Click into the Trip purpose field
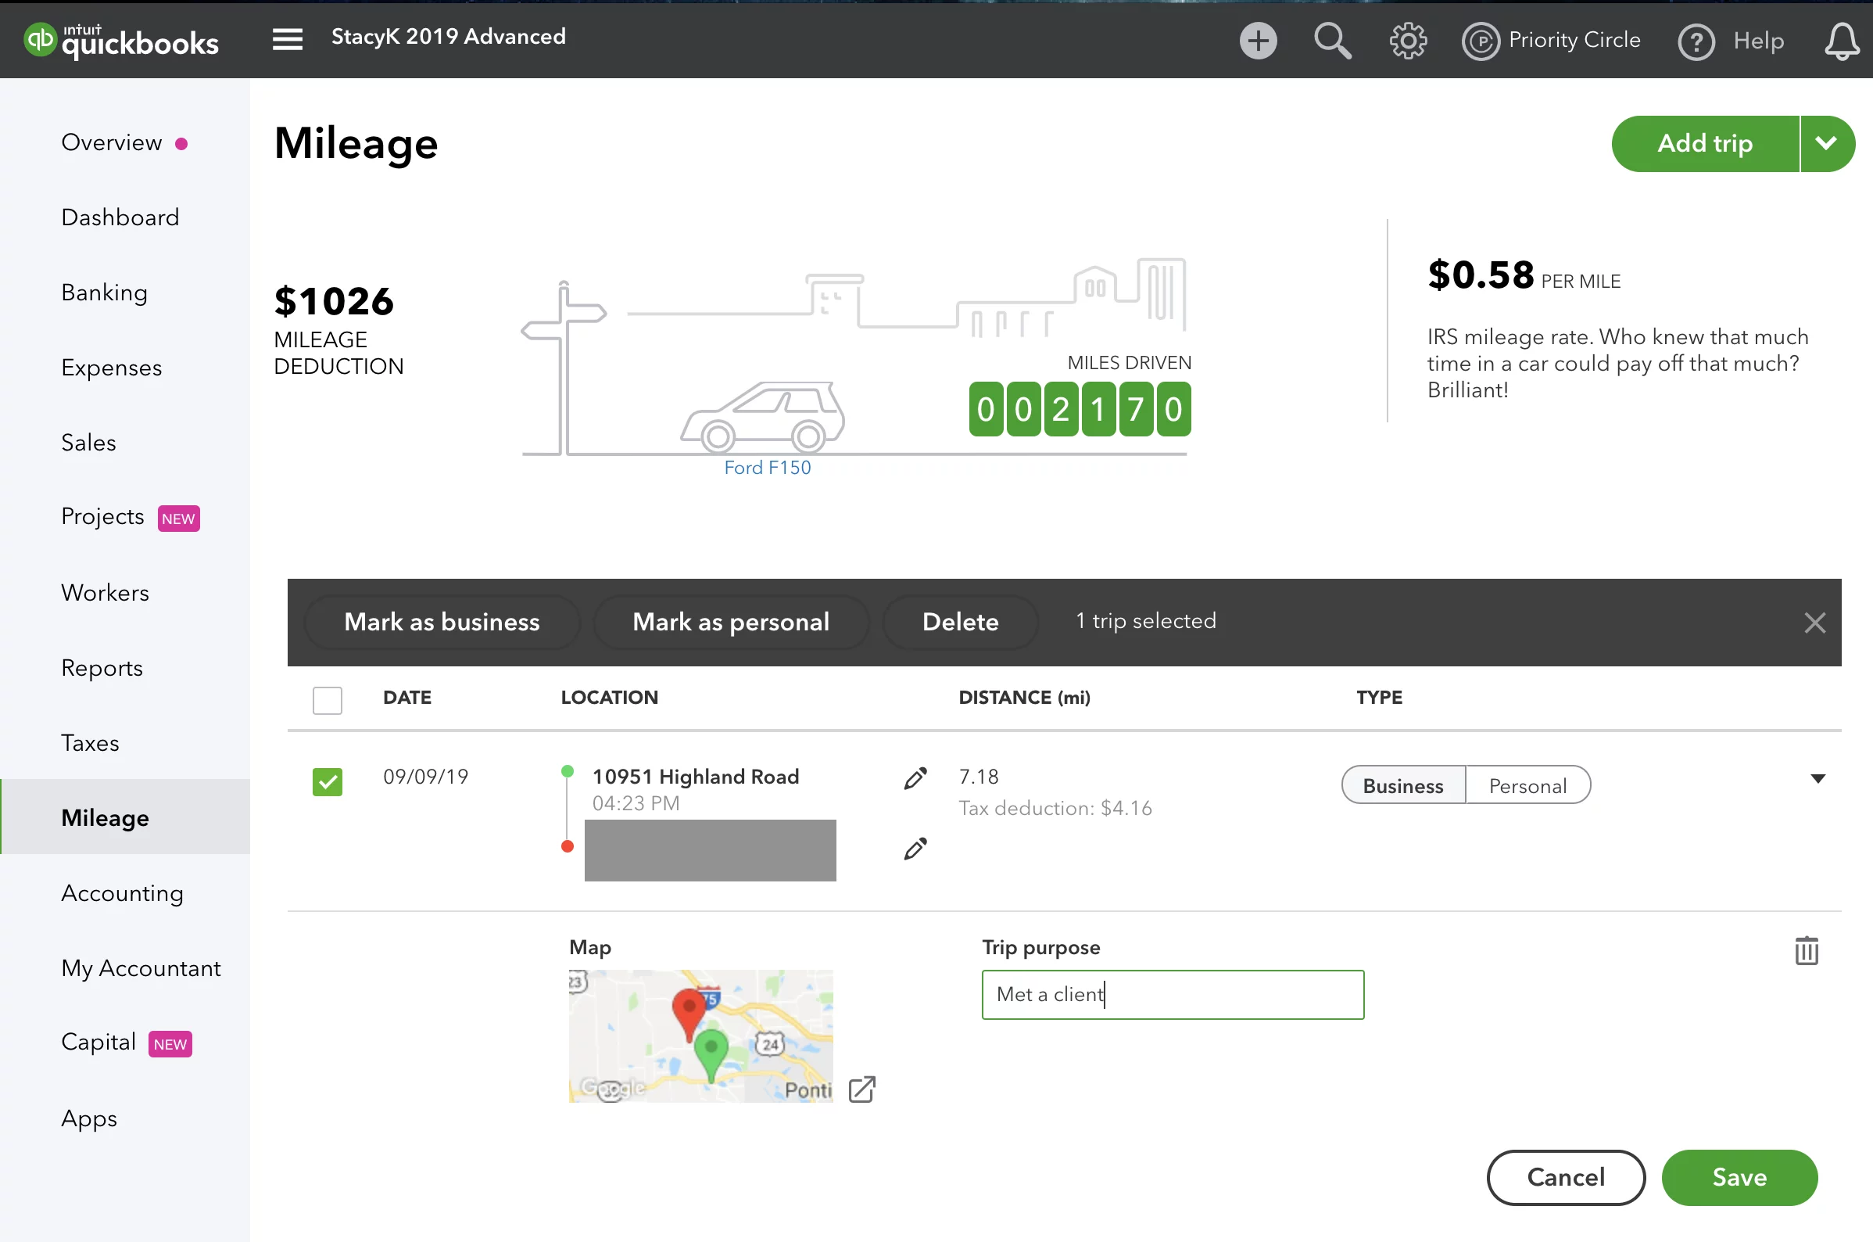 point(1173,995)
